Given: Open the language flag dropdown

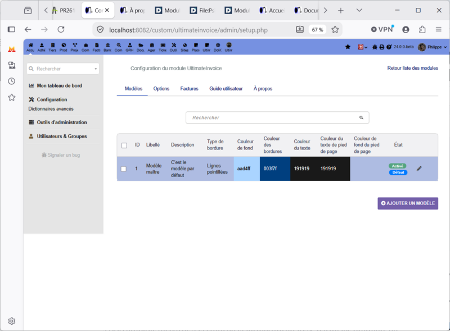Looking at the screenshot, I should tap(362, 47).
